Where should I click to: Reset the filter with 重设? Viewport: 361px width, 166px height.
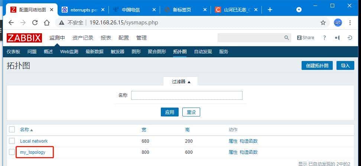click(x=191, y=112)
